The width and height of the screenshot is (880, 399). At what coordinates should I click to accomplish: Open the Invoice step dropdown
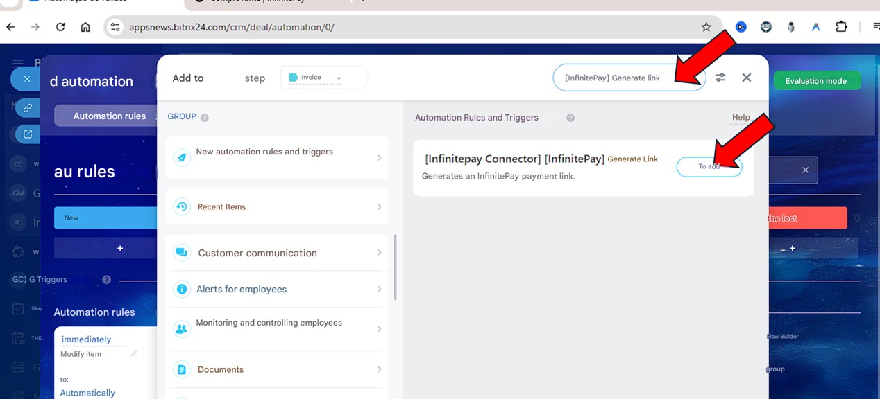[323, 78]
